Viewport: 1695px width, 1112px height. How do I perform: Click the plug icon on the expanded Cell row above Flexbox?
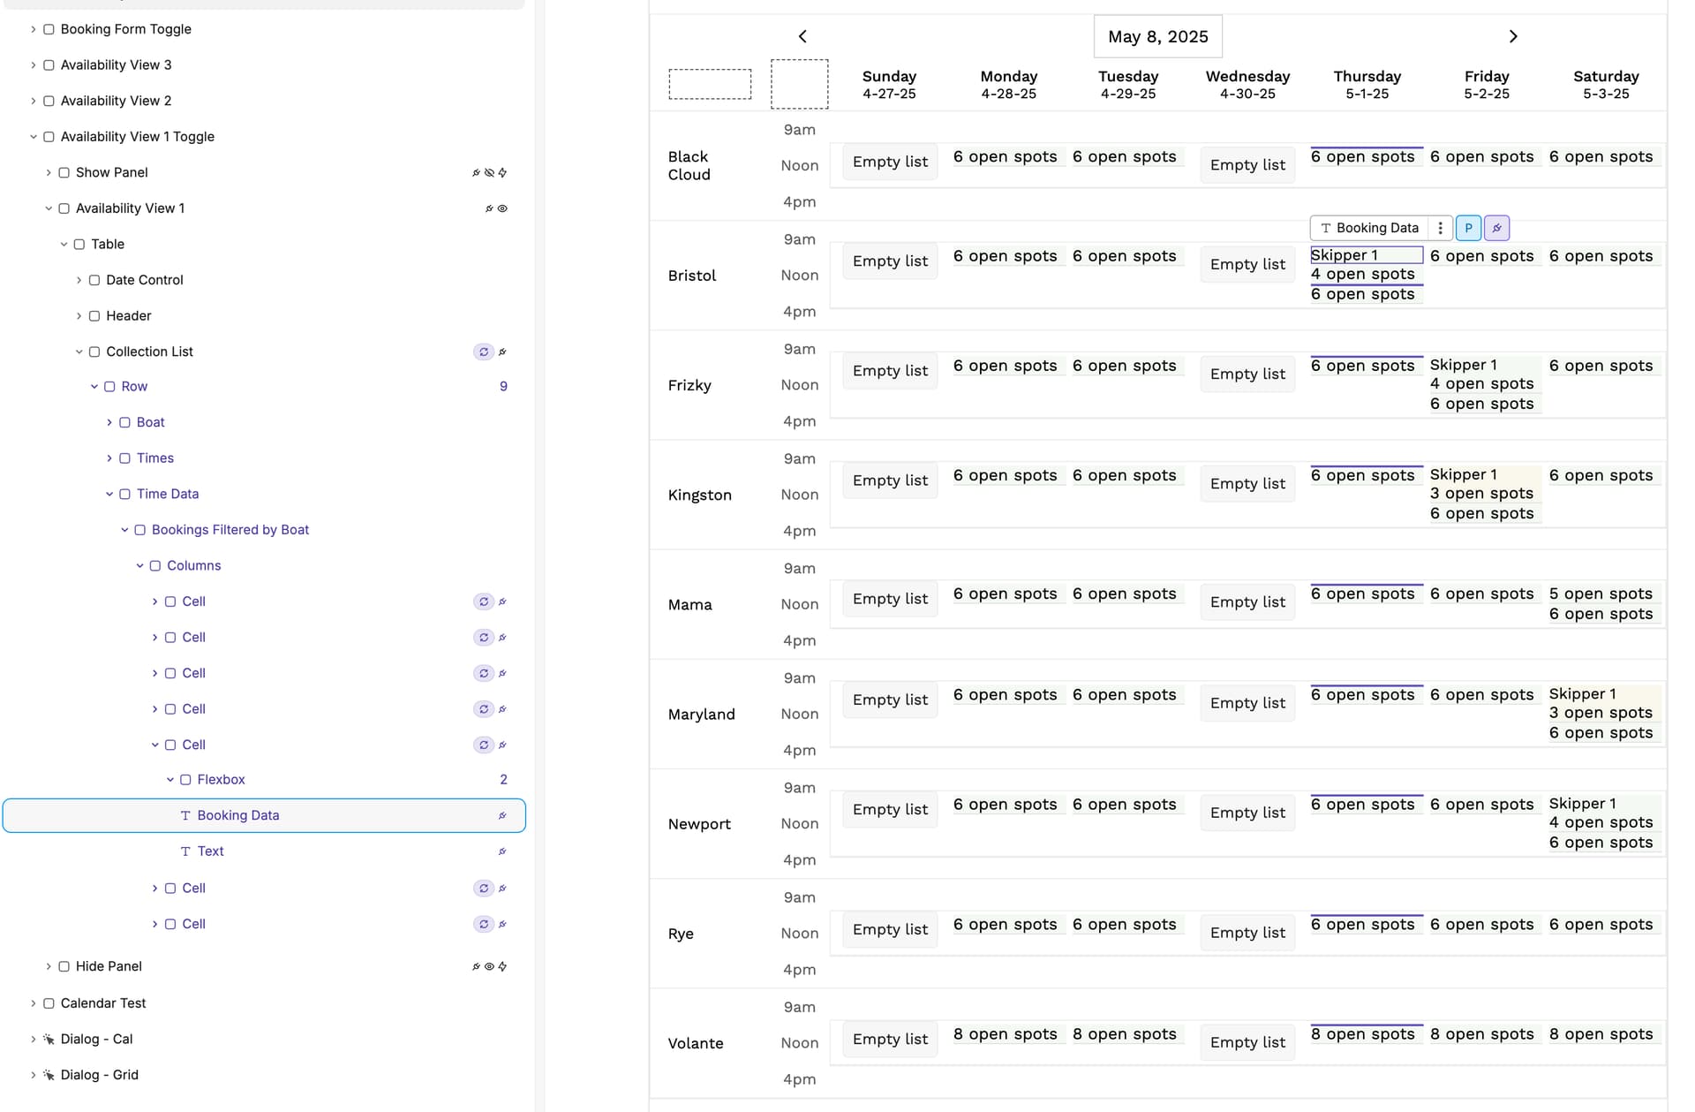pyautogui.click(x=502, y=745)
